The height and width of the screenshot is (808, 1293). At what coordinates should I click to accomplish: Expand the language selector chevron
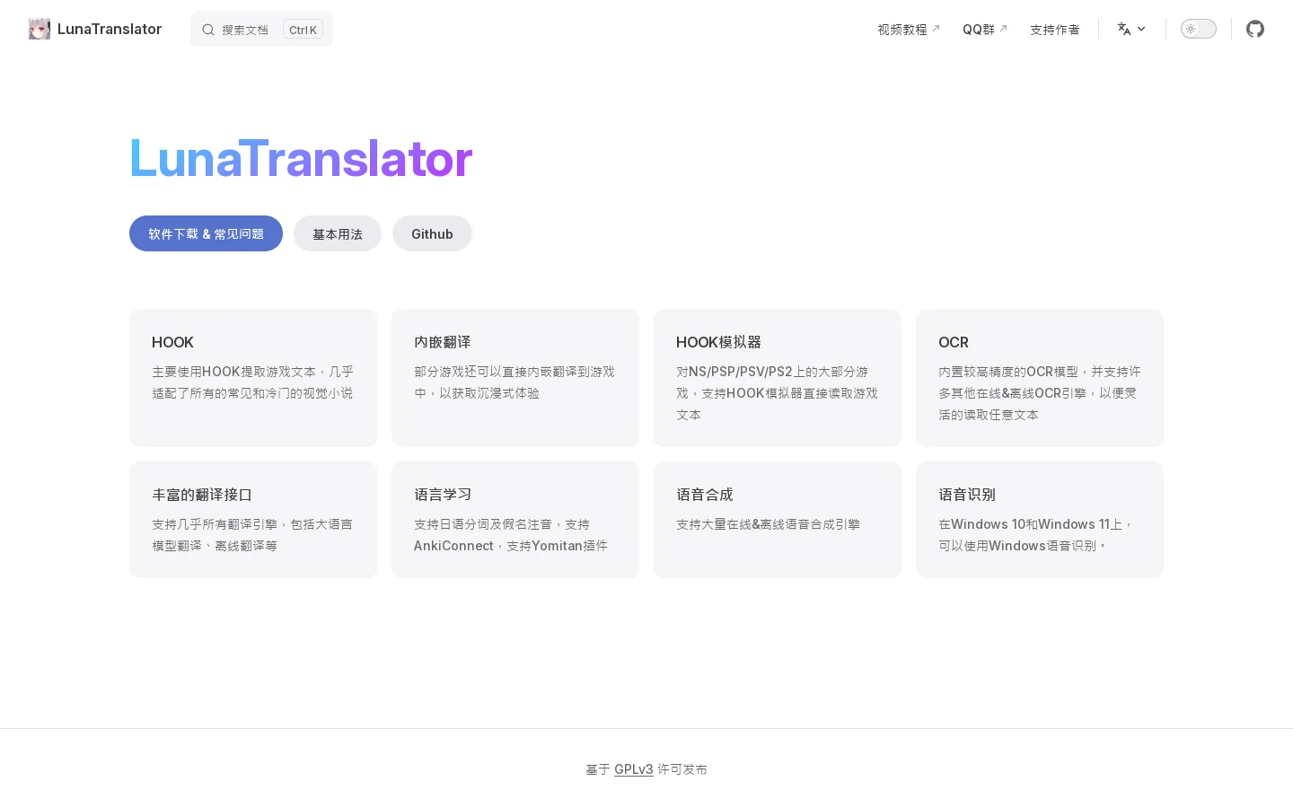[x=1141, y=29]
